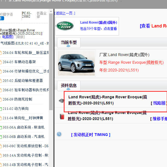Click the 关键字查 keyword search field
The width and height of the screenshot is (167, 167).
[x=6, y=14]
